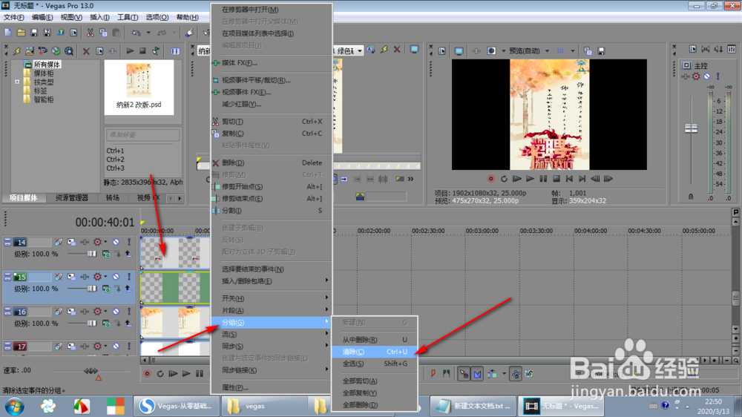This screenshot has height=417, width=742.
Task: Solo track 14 with exclamation icon
Action: [x=128, y=242]
